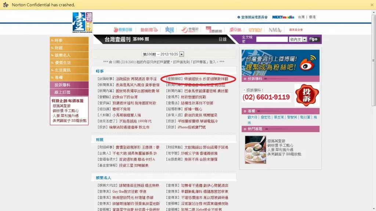376x211 pixels.
Task: Open the 壹蘋號 pink logo link
Action: [235, 30]
